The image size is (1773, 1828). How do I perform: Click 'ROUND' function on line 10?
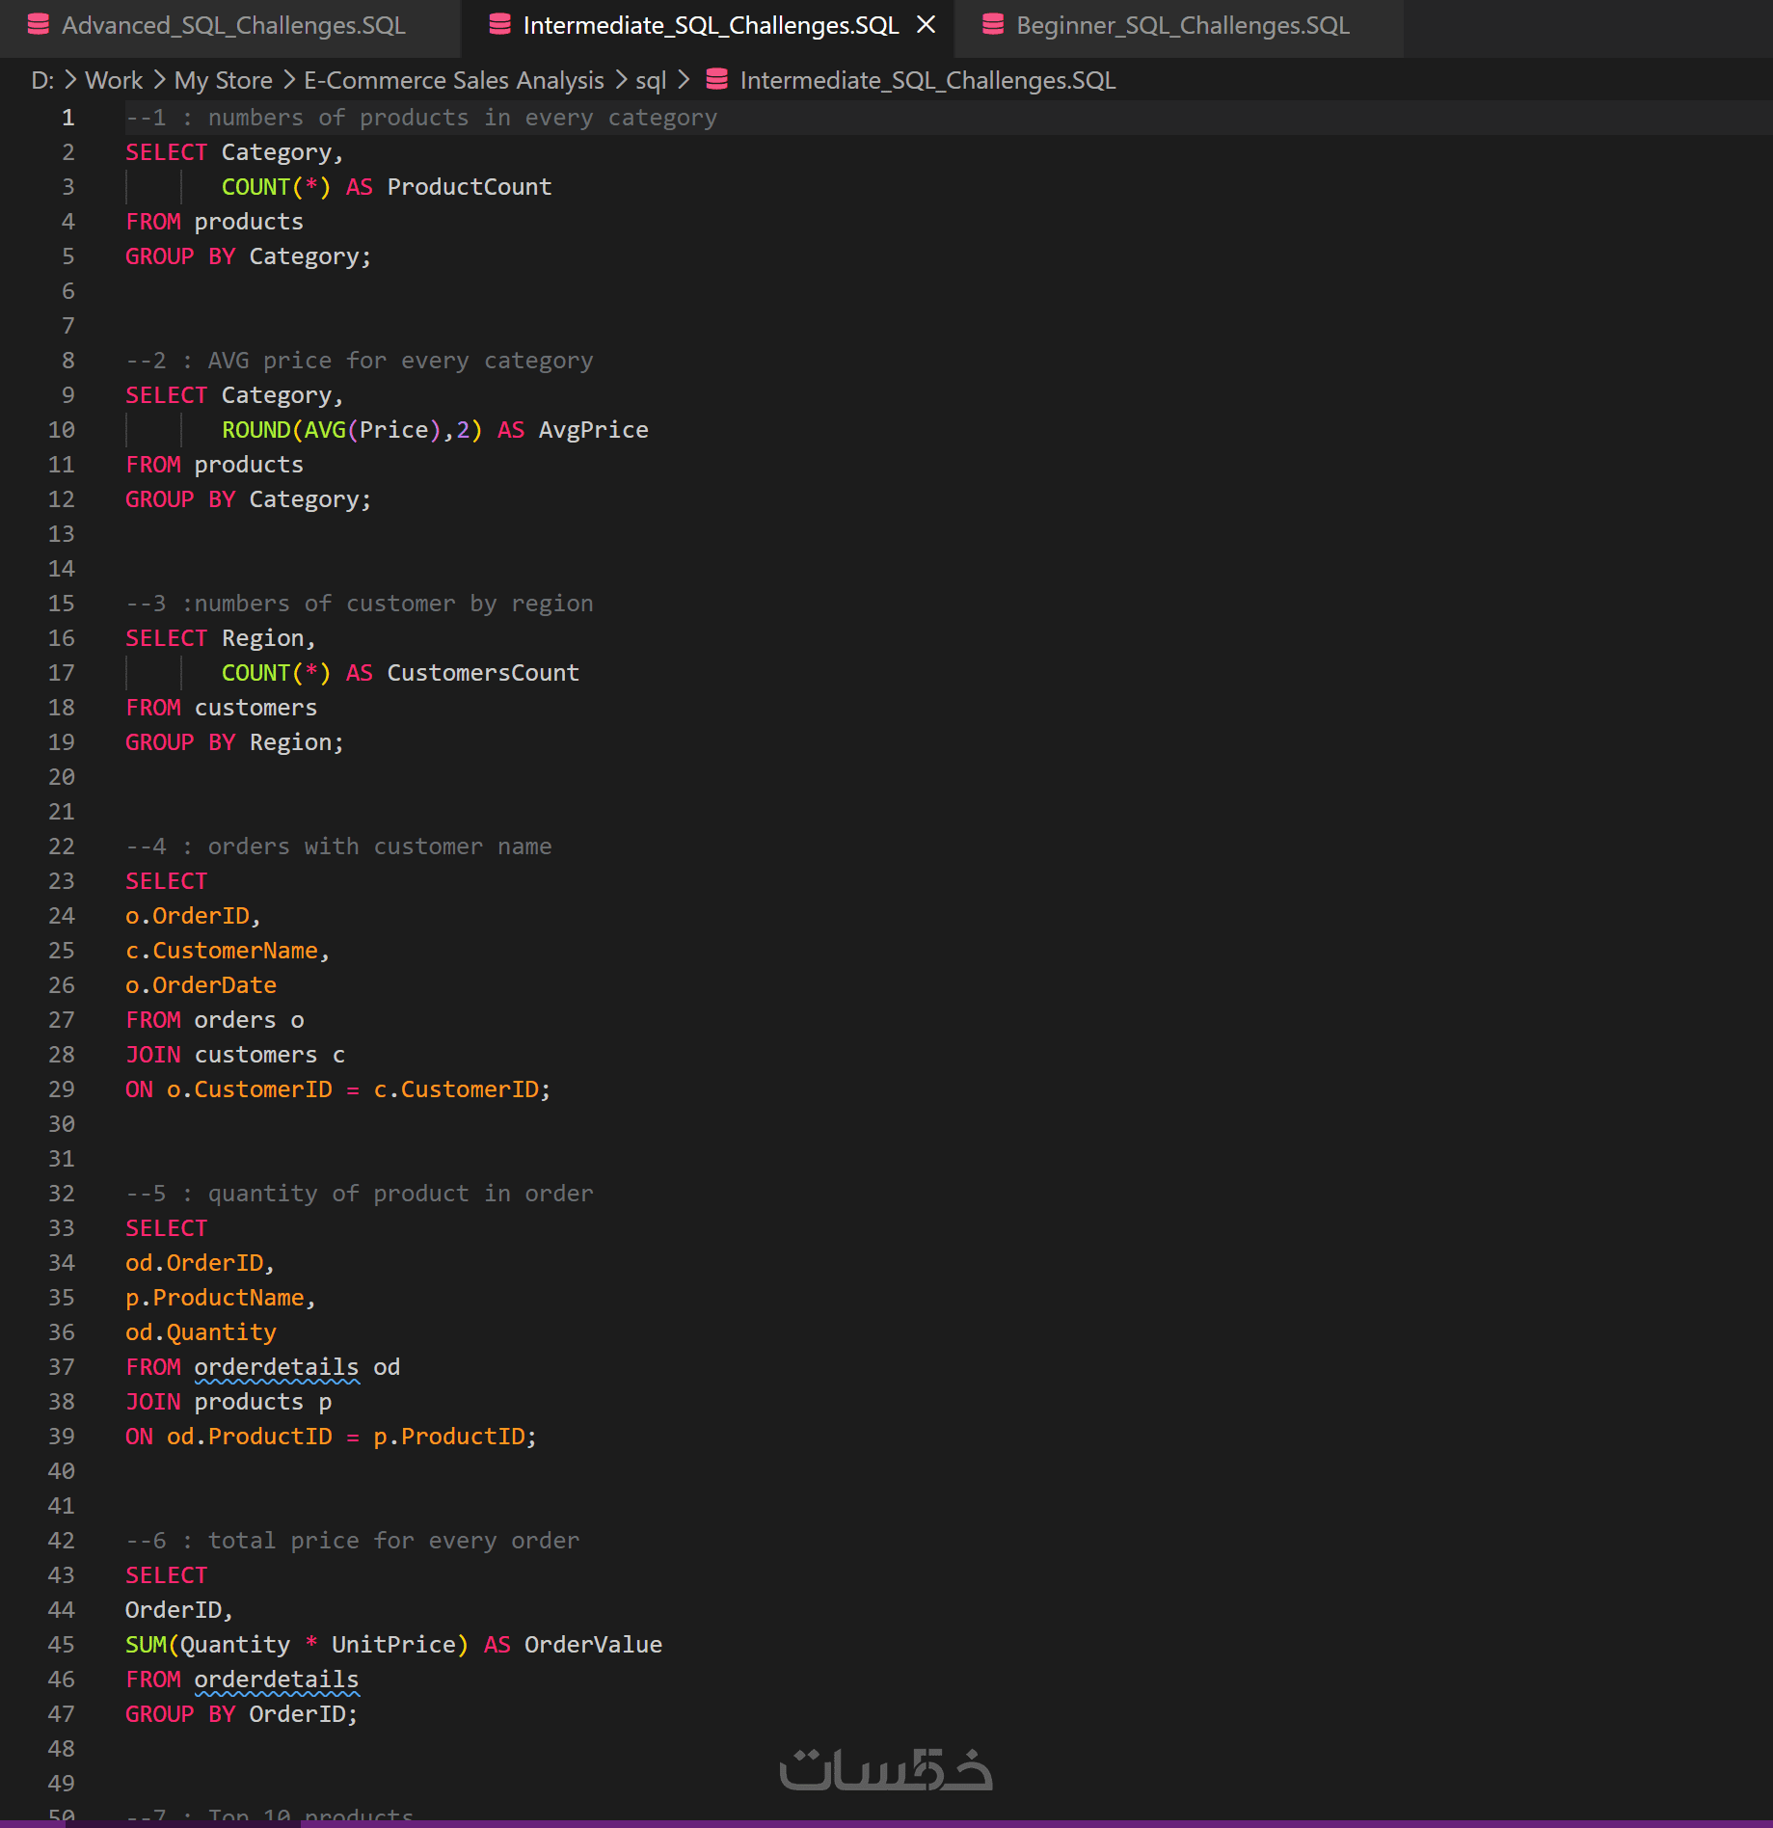point(255,430)
